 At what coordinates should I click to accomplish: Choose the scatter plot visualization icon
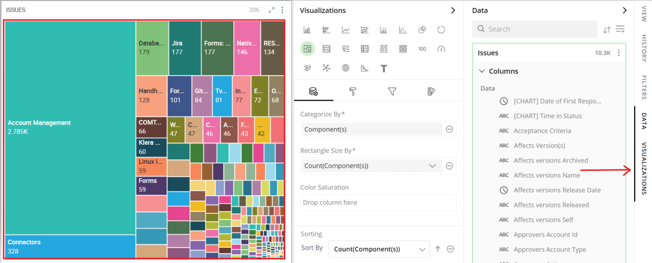[x=403, y=30]
